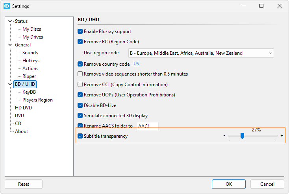
Task: Click the US country code link
Action: point(136,64)
